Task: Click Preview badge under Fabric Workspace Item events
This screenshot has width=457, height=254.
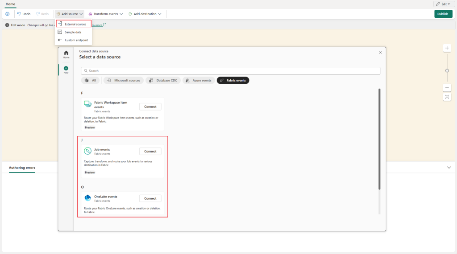Action: [90, 128]
